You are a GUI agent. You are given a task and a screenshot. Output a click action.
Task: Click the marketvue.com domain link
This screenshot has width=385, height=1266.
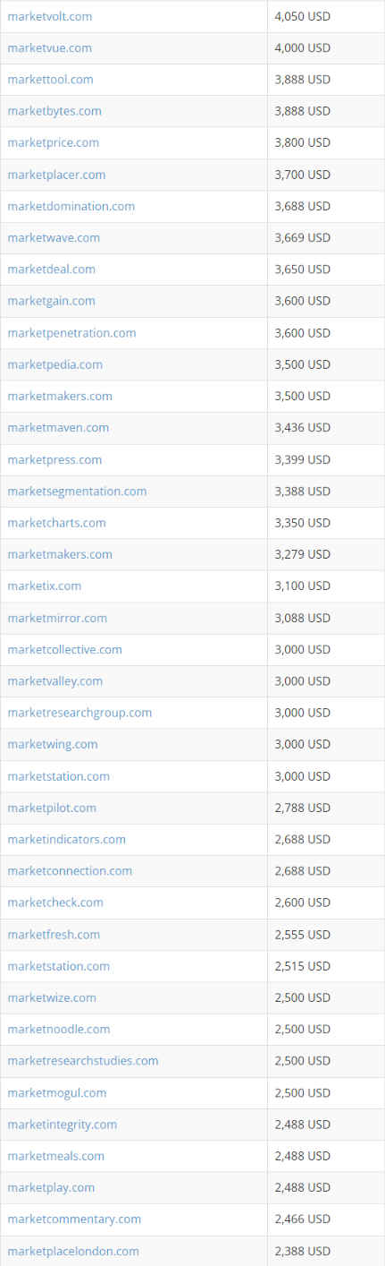49,47
